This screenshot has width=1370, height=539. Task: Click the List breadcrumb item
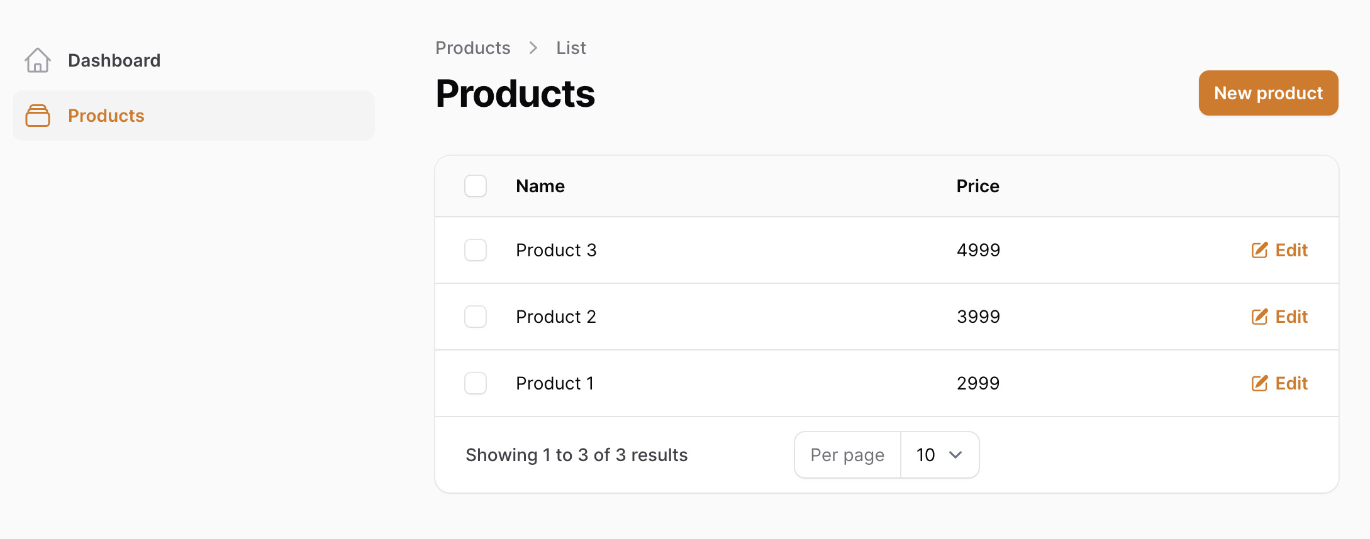[x=571, y=48]
